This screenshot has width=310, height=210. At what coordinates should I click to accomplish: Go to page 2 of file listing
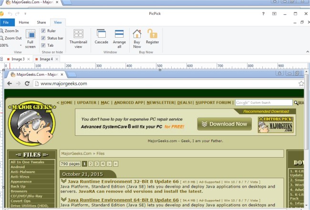click(x=91, y=164)
